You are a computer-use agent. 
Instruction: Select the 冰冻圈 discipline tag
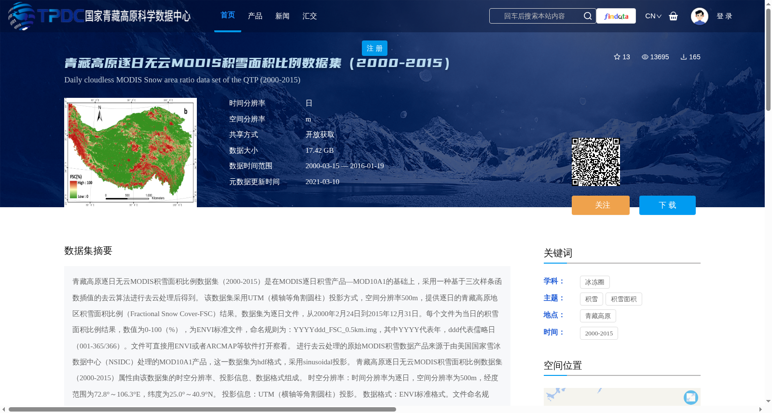594,282
